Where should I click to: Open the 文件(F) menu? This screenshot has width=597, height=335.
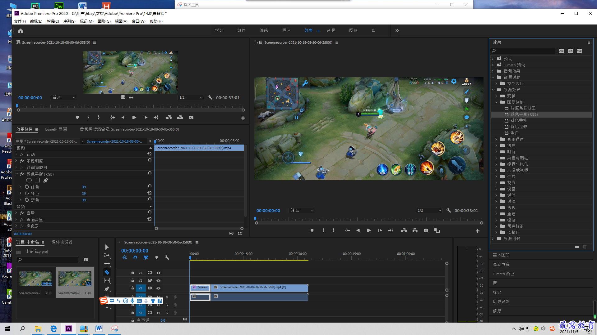[20, 21]
